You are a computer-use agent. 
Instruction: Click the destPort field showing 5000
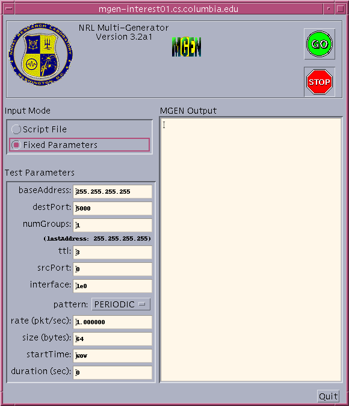113,208
